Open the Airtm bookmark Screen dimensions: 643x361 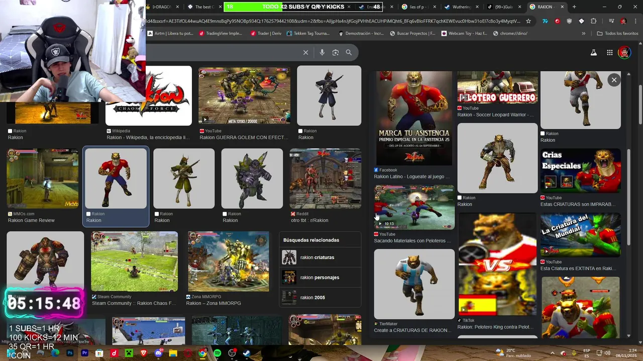170,34
